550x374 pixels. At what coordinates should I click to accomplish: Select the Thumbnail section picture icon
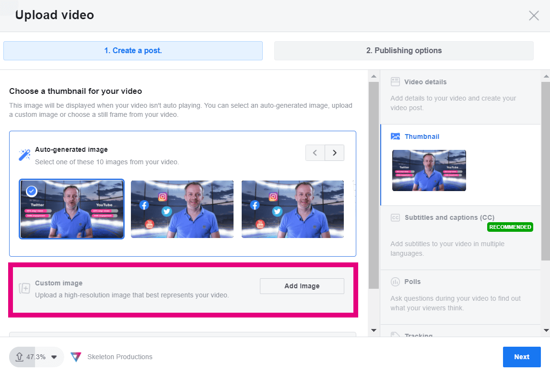coord(395,136)
